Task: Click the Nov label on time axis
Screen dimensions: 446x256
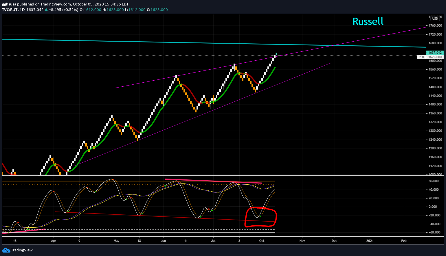Action: [x=302, y=241]
